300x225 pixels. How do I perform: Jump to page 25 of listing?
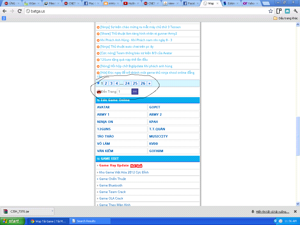point(135,83)
